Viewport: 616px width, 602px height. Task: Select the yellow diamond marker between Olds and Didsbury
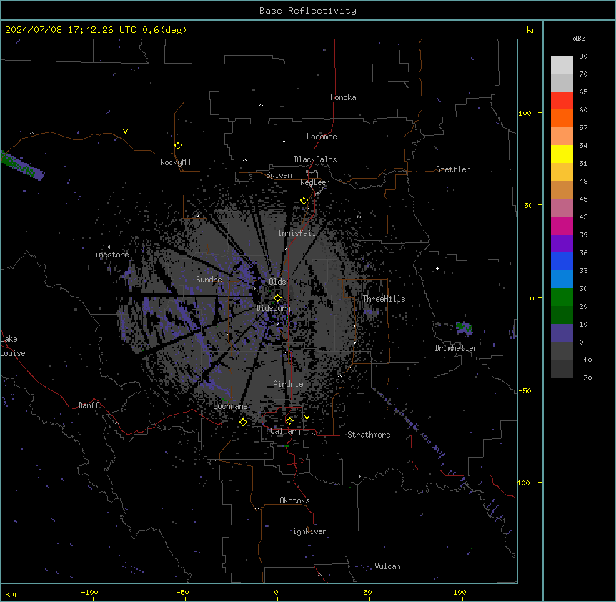(277, 298)
